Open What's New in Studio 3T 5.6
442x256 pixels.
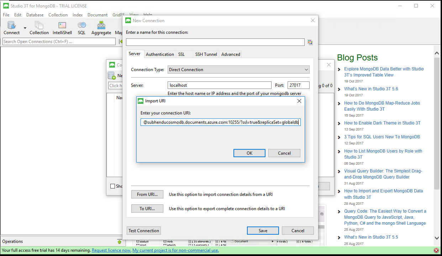[371, 89]
